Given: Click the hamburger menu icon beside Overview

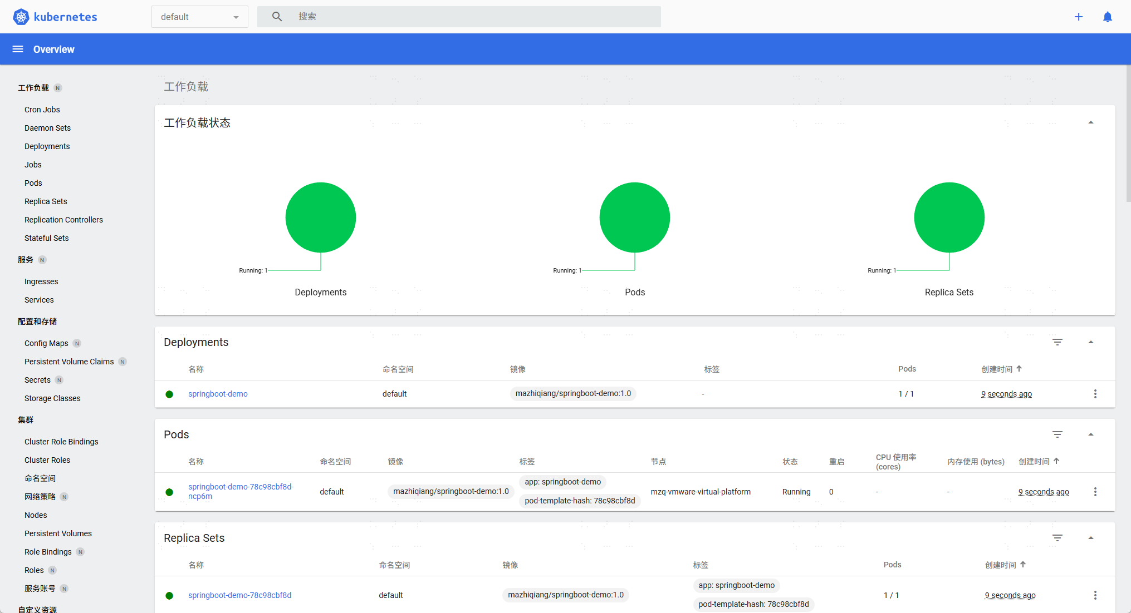Looking at the screenshot, I should pos(18,49).
